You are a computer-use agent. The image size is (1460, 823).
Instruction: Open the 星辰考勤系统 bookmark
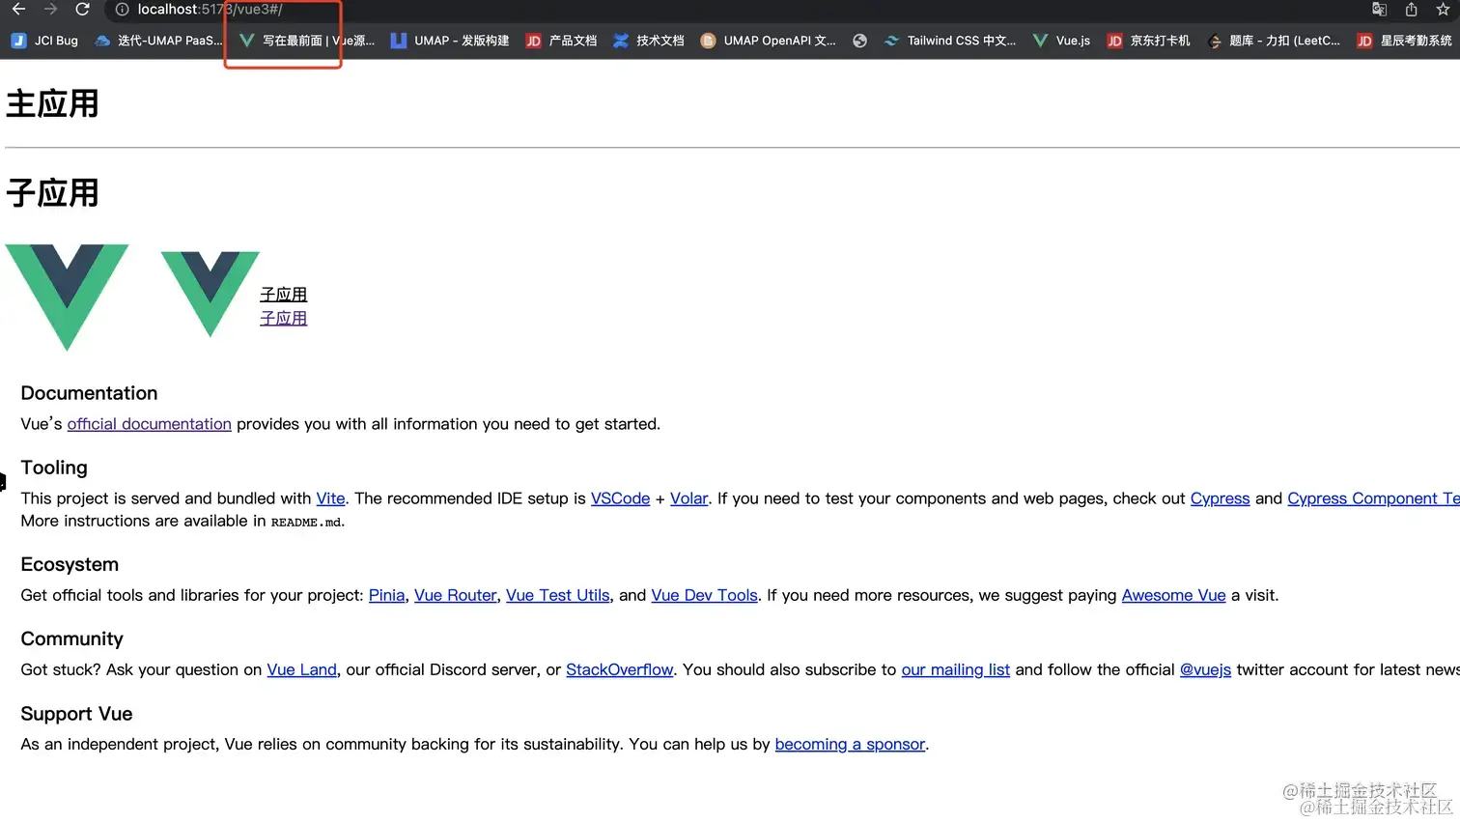(x=1404, y=41)
